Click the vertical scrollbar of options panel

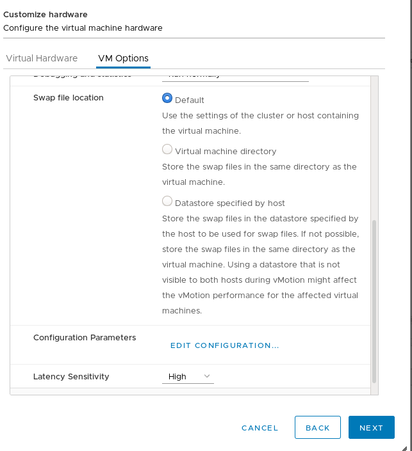(374, 301)
